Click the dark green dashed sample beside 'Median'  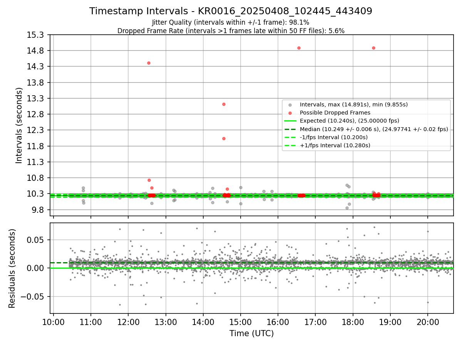coord(290,129)
